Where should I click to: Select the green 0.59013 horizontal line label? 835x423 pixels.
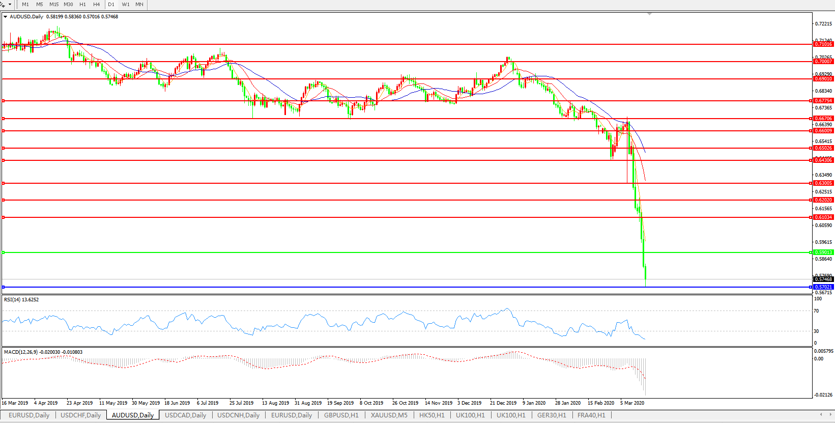823,252
